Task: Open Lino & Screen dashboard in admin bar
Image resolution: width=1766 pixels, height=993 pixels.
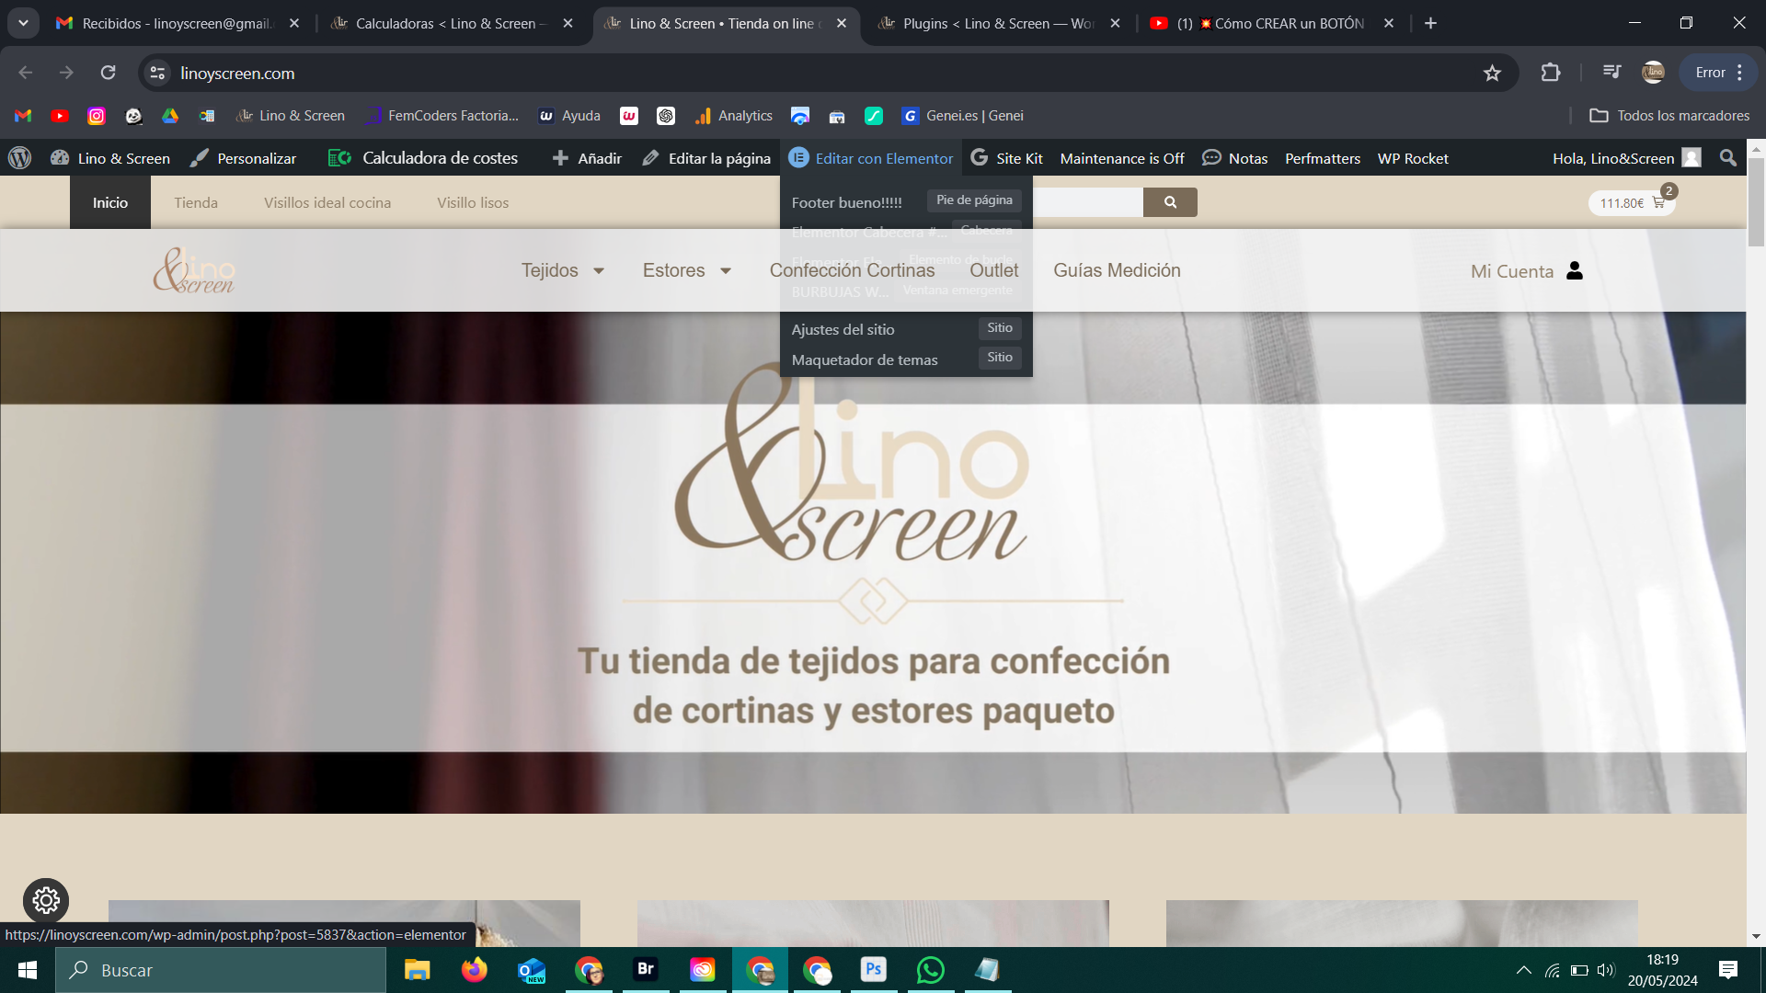Action: pos(110,158)
